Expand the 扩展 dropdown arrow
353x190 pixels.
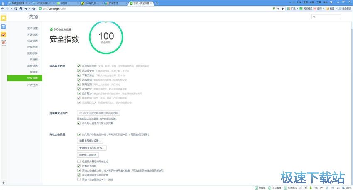297,9
